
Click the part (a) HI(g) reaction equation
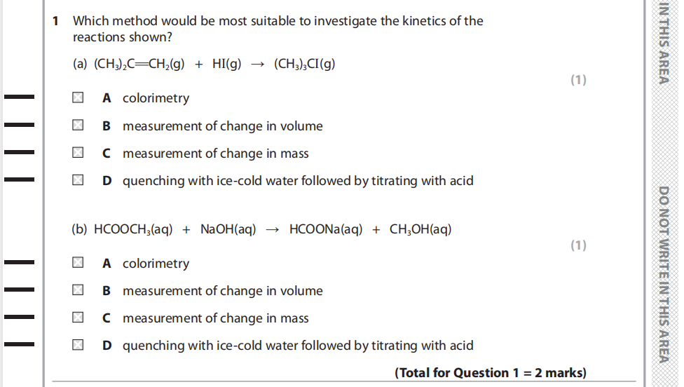point(204,64)
